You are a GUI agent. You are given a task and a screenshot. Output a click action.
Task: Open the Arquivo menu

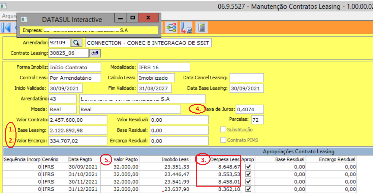click(9, 16)
